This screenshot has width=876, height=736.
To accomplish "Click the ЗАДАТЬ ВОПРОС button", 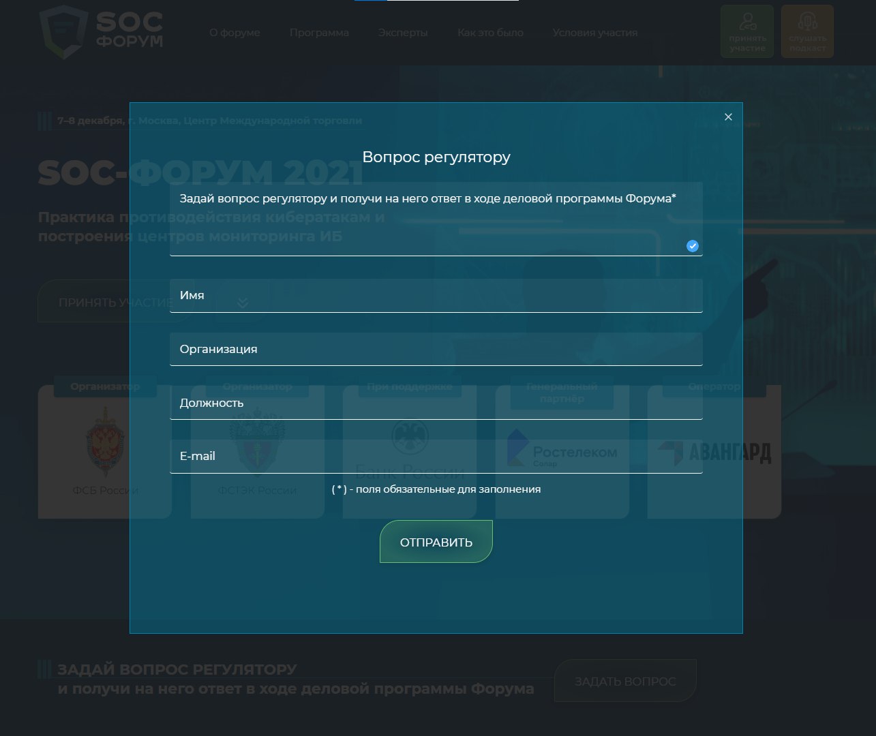I will (x=625, y=681).
